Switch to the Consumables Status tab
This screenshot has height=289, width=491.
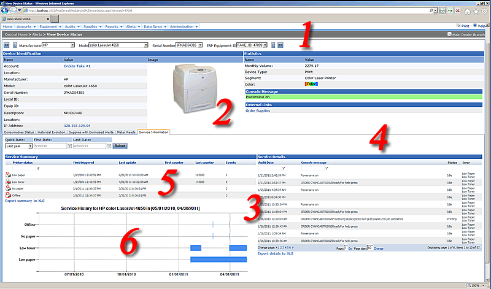point(19,133)
